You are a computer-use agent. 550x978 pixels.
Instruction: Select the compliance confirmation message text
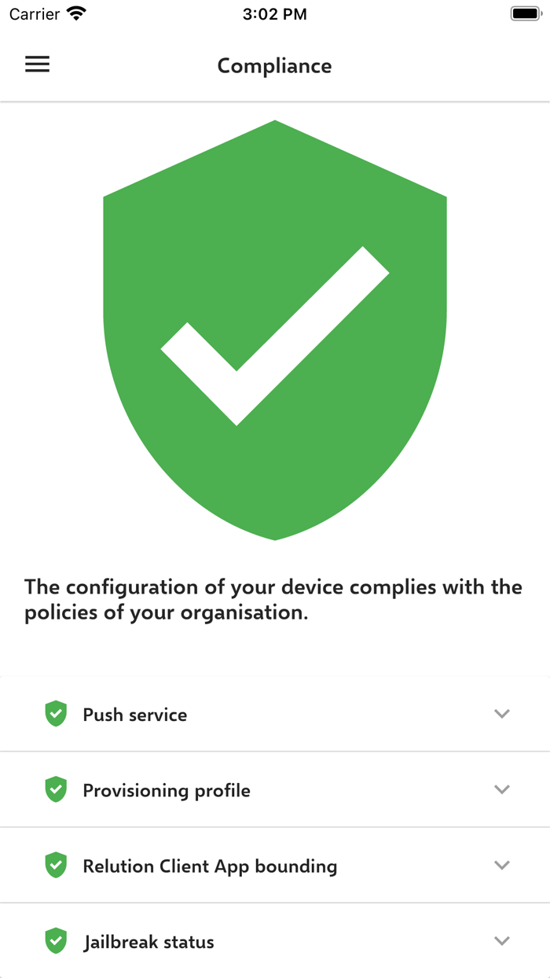pyautogui.click(x=273, y=599)
